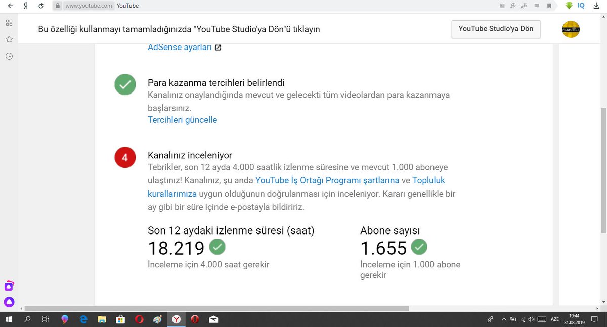
Task: Click the zoom magnifier icon in address bar
Action: 513,6
